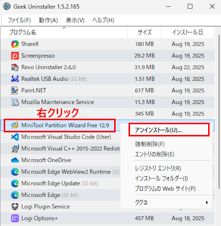Click the Visual C++ Redistributable icon

15,149
